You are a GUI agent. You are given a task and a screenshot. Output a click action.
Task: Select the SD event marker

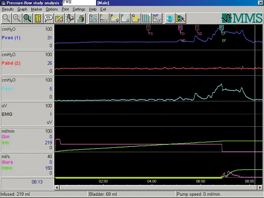tap(197, 27)
